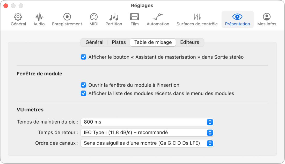The image size is (285, 164).
Task: Open the Ordre des canaux dropdown
Action: (x=147, y=143)
